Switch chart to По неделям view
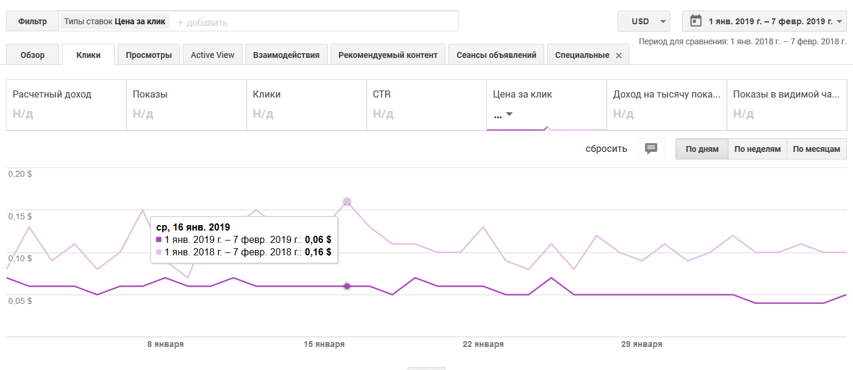 coord(757,149)
